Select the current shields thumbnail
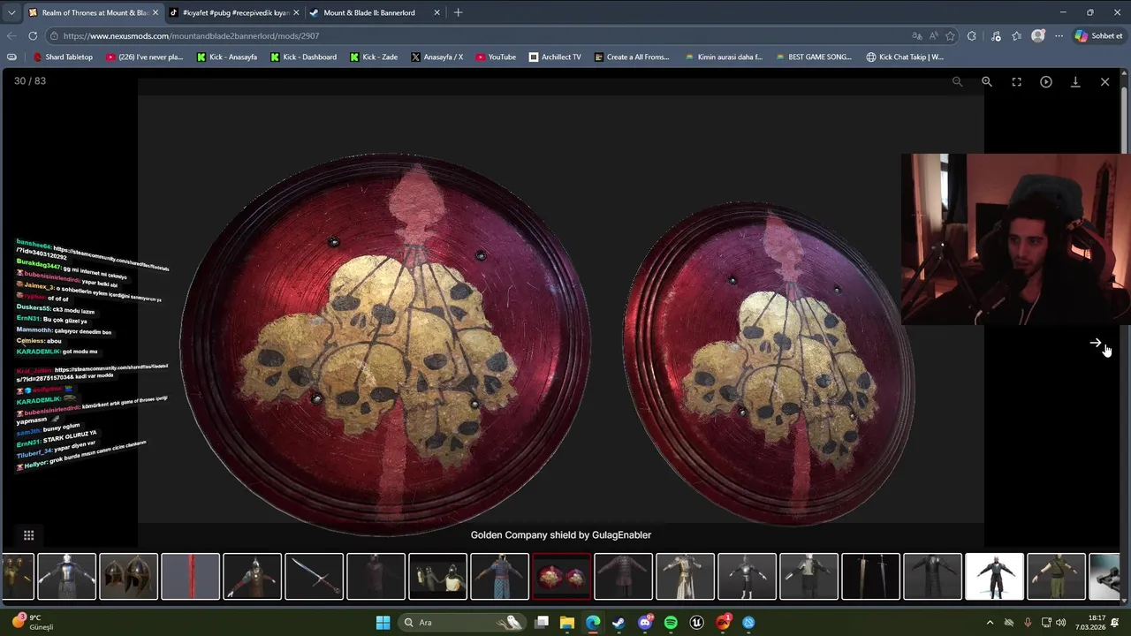Viewport: 1131px width, 636px height. (x=561, y=577)
